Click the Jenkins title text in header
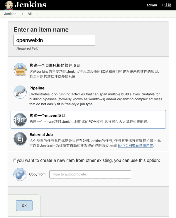This screenshot has height=218, width=176. coord(30,5)
